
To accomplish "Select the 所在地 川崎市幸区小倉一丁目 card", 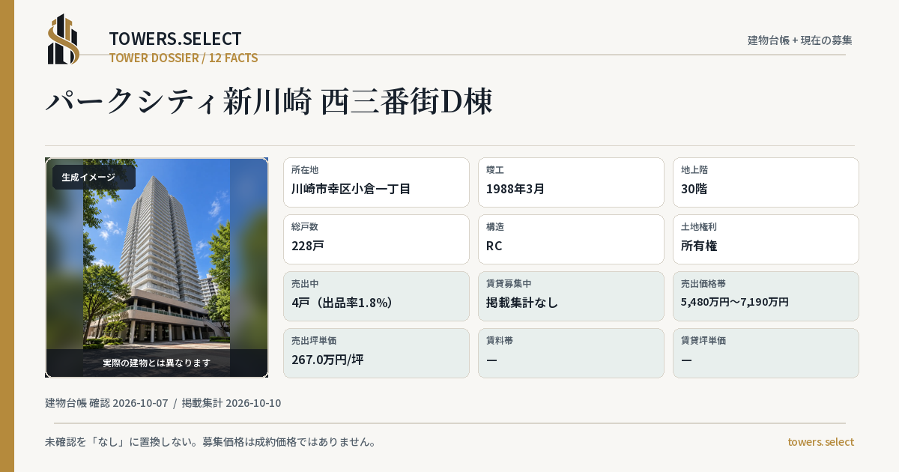I will click(376, 182).
